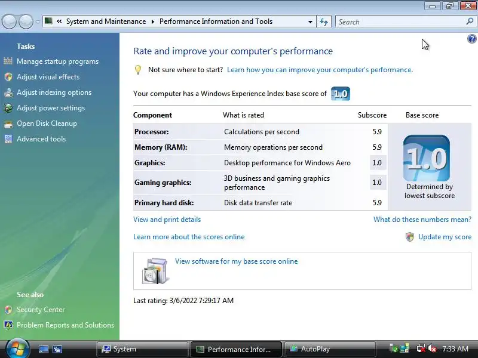Click the large 1.0 base score badge
478x358 pixels.
tap(426, 158)
